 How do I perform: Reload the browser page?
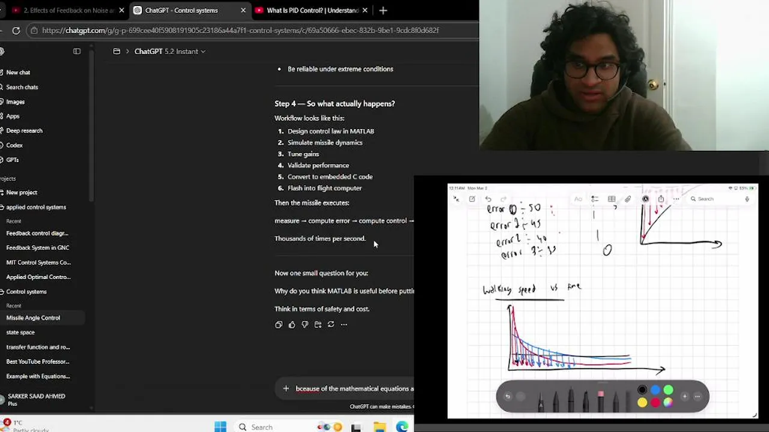(x=16, y=30)
